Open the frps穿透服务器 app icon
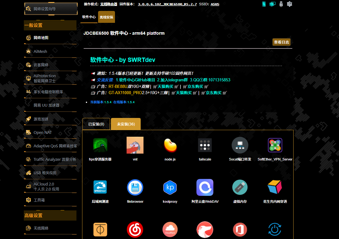 (x=100, y=145)
